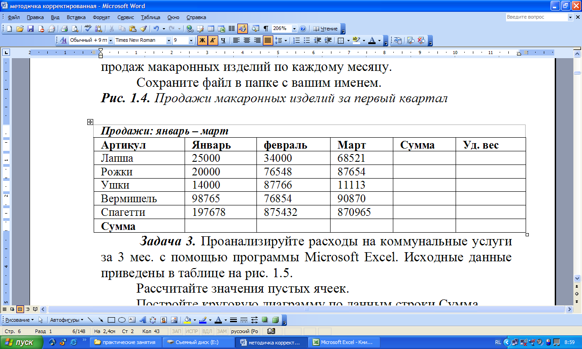This screenshot has width=582, height=349.
Task: Open the borders dropdown arrow
Action: tap(348, 40)
